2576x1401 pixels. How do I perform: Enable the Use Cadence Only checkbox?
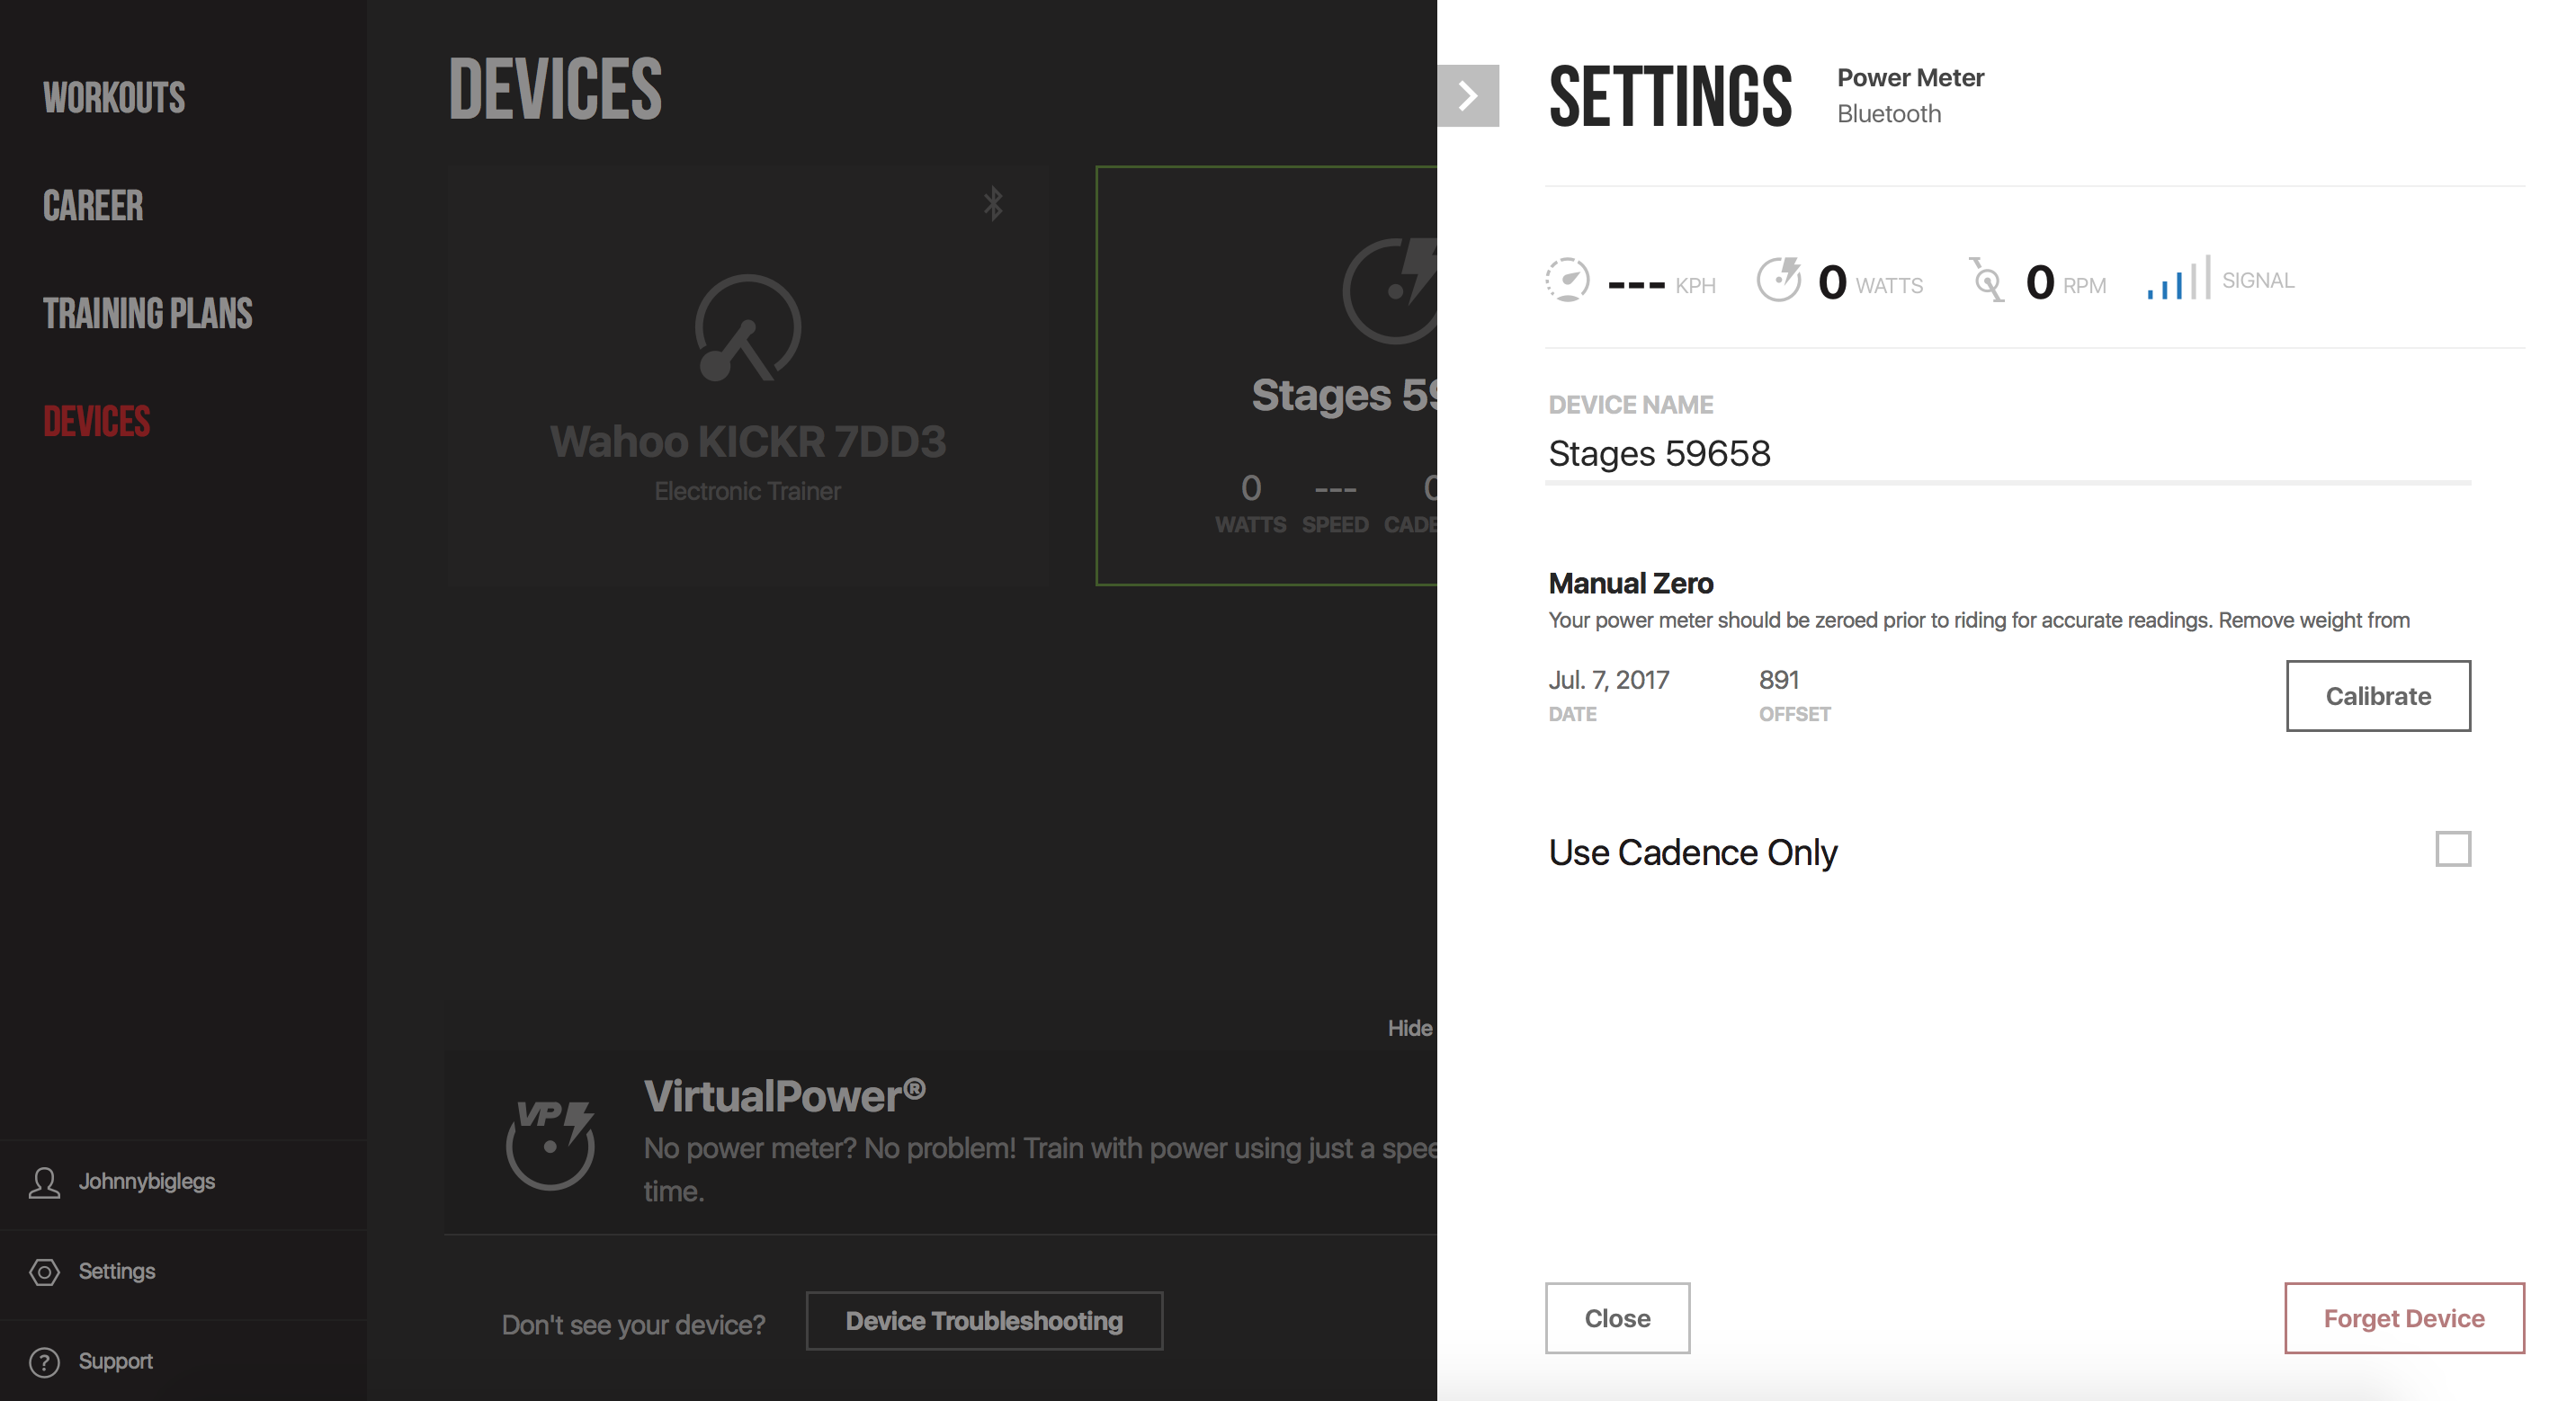tap(2453, 850)
